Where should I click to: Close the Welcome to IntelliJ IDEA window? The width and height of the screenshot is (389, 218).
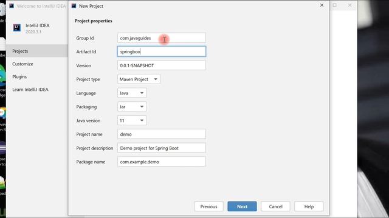click(x=349, y=5)
